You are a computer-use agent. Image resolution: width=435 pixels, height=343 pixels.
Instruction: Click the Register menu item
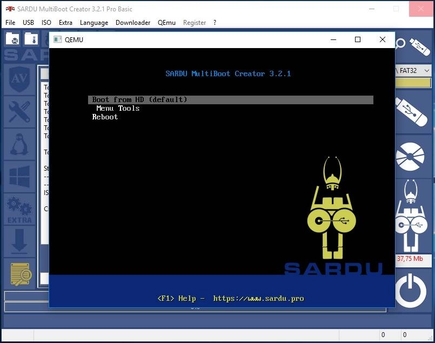pyautogui.click(x=195, y=23)
